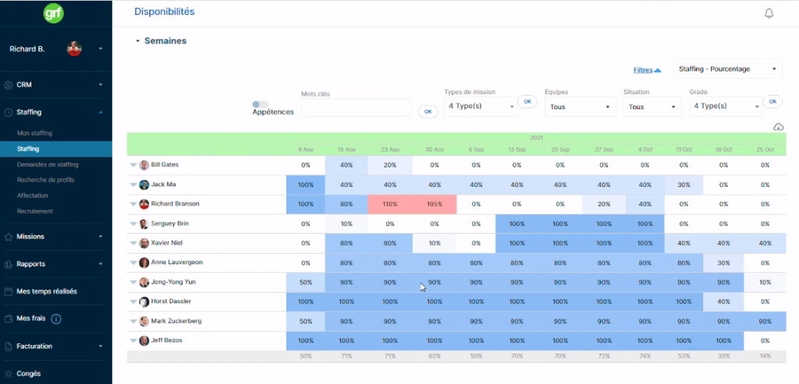Open Staffing - Pourcentage dropdown
The image size is (799, 384).
pos(728,69)
